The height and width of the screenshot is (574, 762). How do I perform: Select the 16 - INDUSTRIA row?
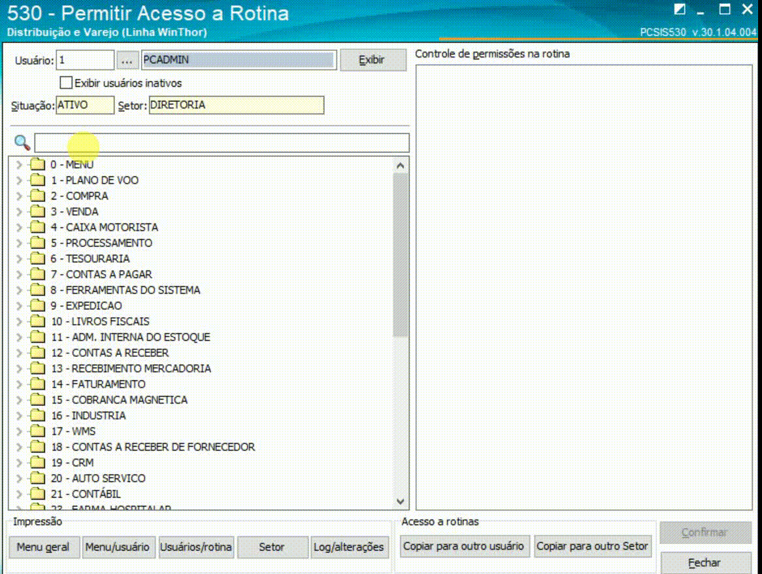click(x=88, y=416)
